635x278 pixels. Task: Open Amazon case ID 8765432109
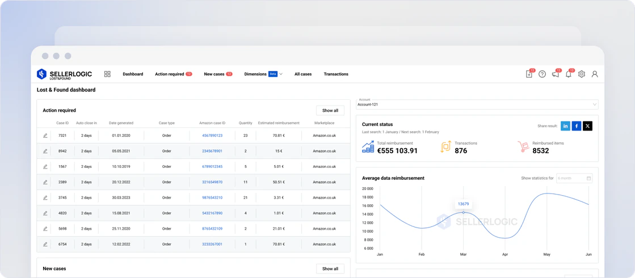pyautogui.click(x=212, y=229)
